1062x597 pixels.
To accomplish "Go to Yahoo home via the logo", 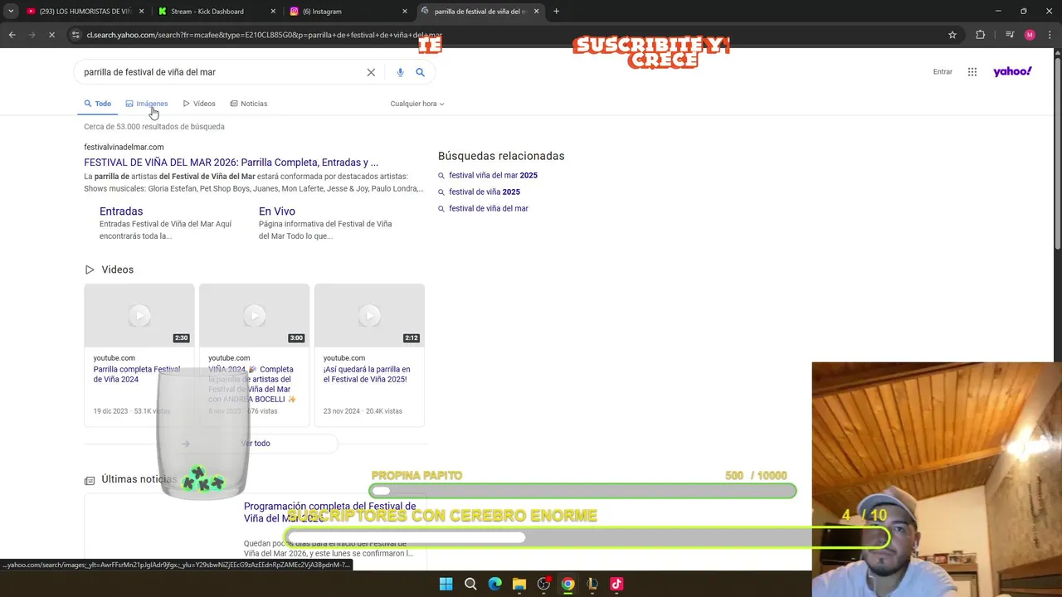I will 1012,71.
